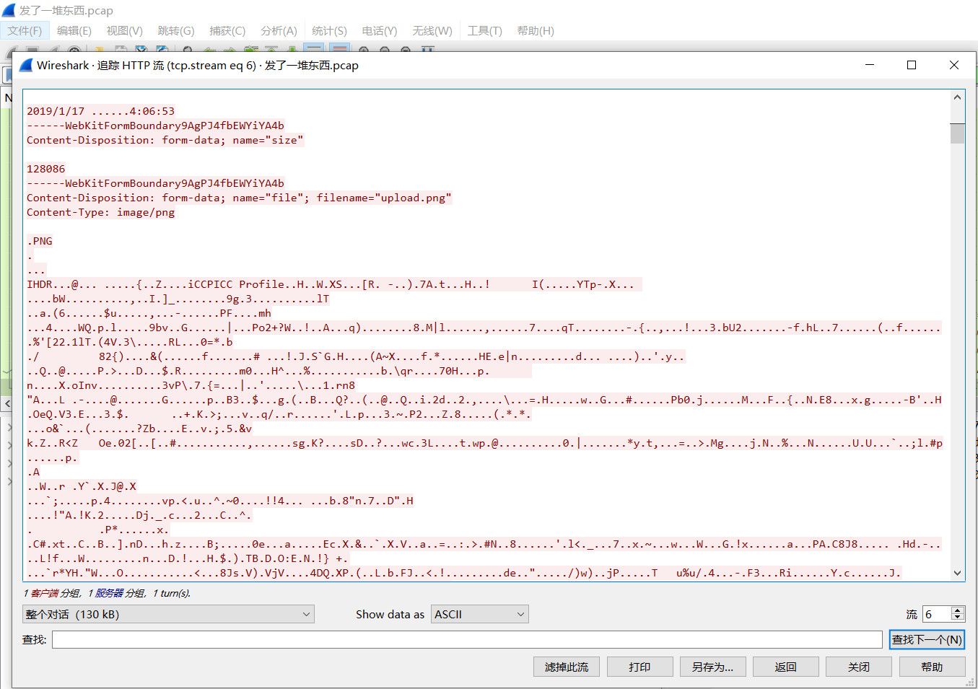Open the 电话(Y) menu
978x689 pixels.
(380, 30)
